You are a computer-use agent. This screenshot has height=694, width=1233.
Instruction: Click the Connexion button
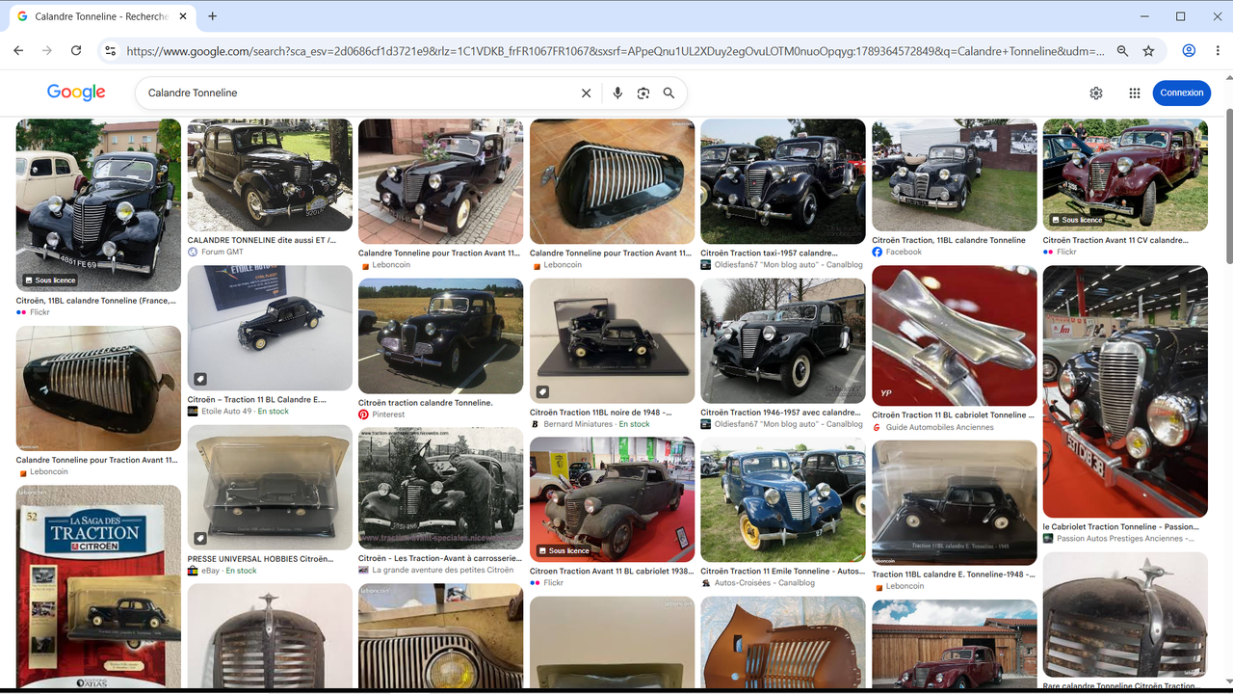1182,93
